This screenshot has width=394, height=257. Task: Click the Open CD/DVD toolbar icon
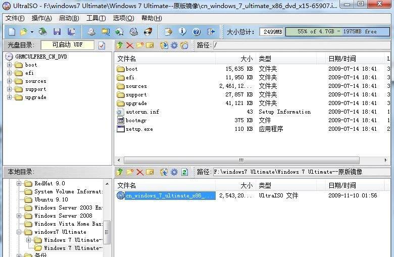click(43, 32)
